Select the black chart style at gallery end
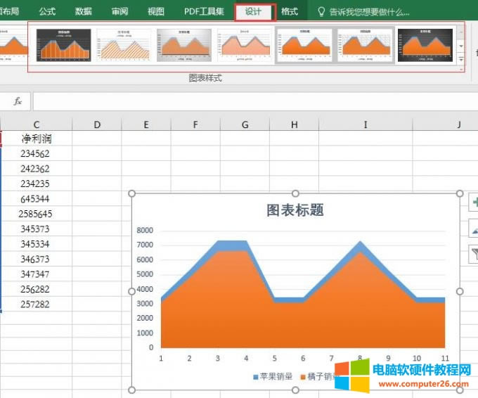 pos(425,45)
